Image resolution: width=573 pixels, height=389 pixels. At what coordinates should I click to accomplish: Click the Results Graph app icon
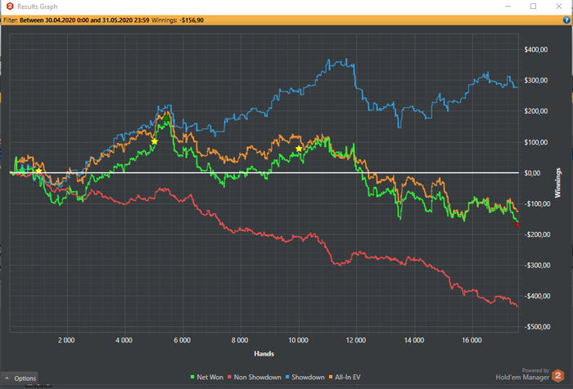tap(10, 7)
